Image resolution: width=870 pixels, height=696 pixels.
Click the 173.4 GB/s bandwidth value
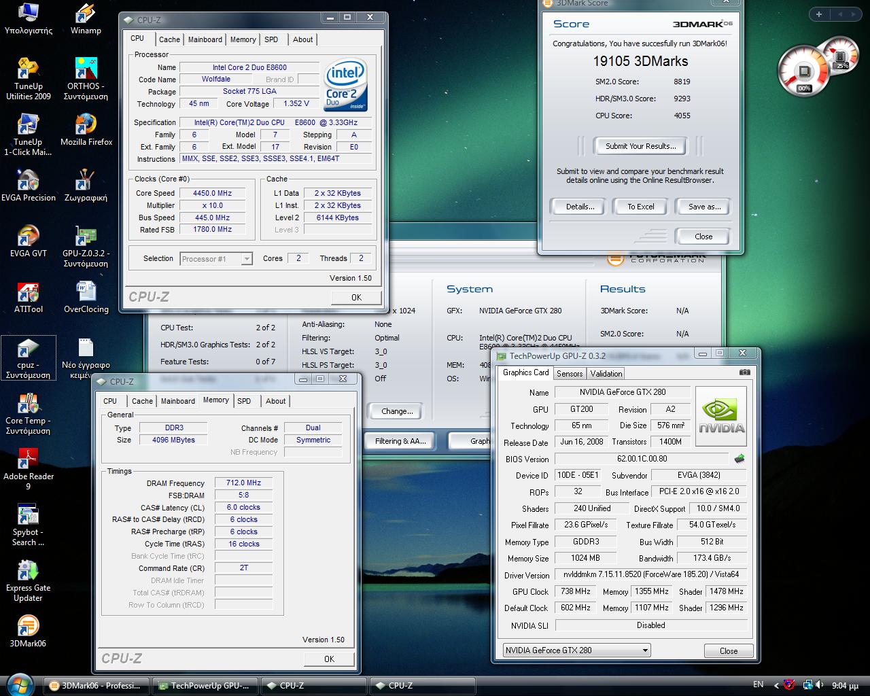(x=712, y=558)
